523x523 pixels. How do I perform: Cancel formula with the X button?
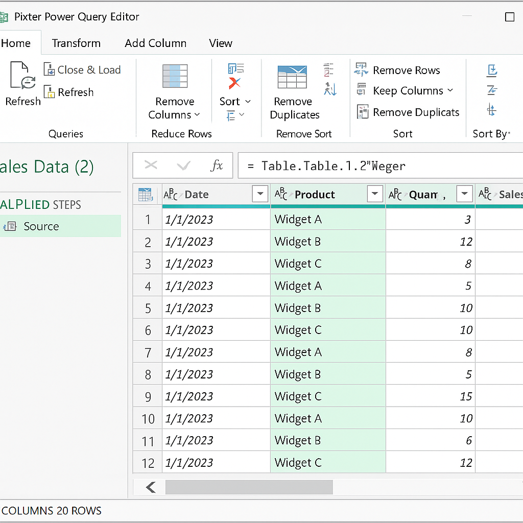(x=151, y=165)
